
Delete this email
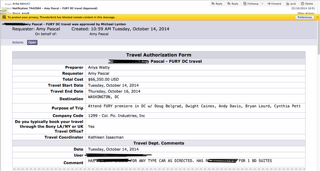(307, 4)
